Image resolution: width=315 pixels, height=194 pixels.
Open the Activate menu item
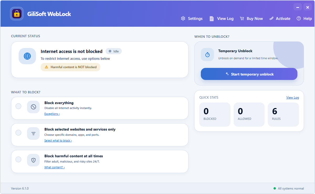pyautogui.click(x=280, y=19)
